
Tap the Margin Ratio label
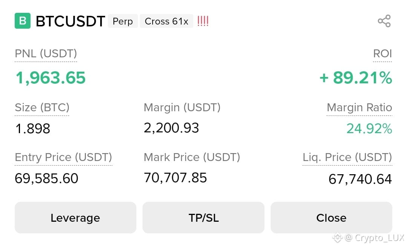tap(359, 107)
